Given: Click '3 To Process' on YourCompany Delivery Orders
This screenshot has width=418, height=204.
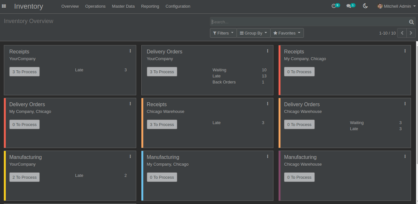Looking at the screenshot, I should click(x=162, y=72).
